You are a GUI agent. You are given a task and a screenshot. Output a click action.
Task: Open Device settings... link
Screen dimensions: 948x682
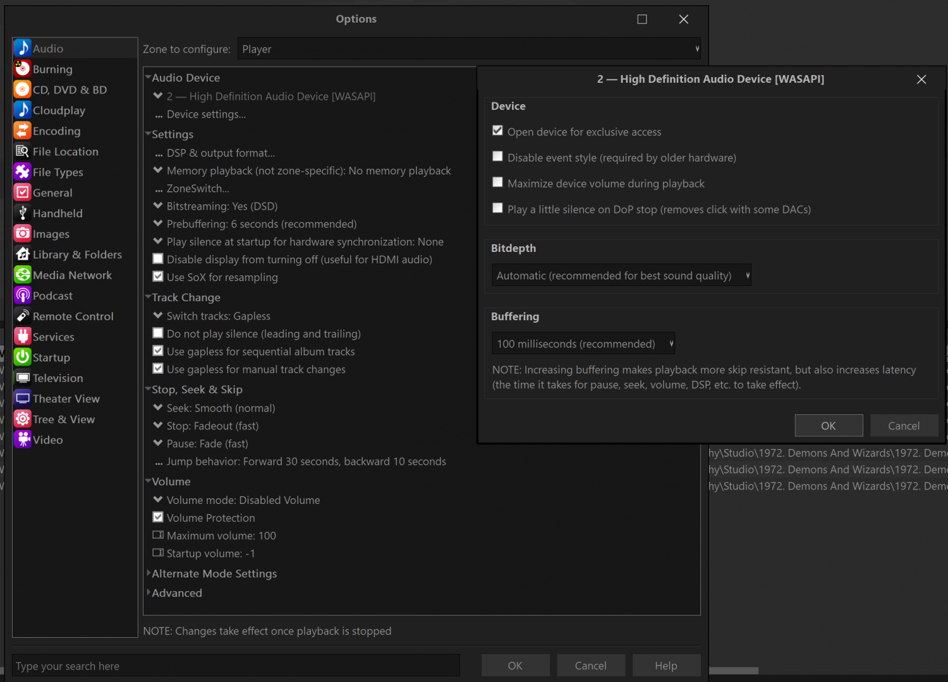(206, 114)
